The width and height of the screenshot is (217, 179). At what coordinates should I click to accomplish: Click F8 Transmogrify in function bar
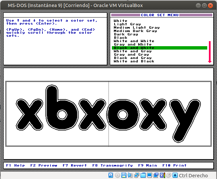coord(113,165)
